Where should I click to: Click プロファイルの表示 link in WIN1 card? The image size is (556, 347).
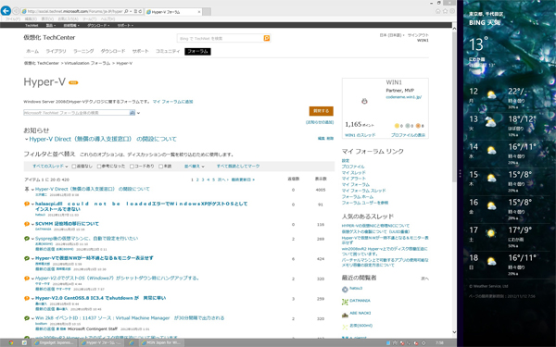point(408,135)
